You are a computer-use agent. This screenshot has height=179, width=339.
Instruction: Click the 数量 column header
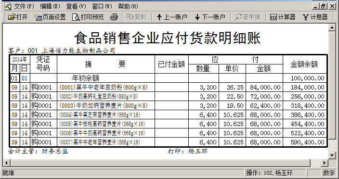(204, 69)
